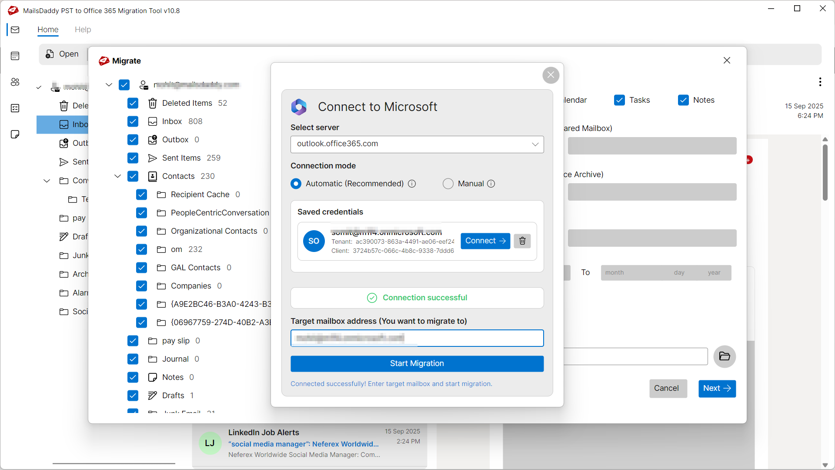
Task: Click the Notes icon in Migrate tree
Action: click(x=153, y=377)
